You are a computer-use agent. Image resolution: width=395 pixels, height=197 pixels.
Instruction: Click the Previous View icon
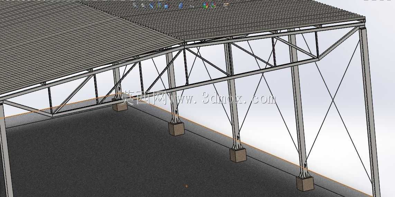pos(151,5)
